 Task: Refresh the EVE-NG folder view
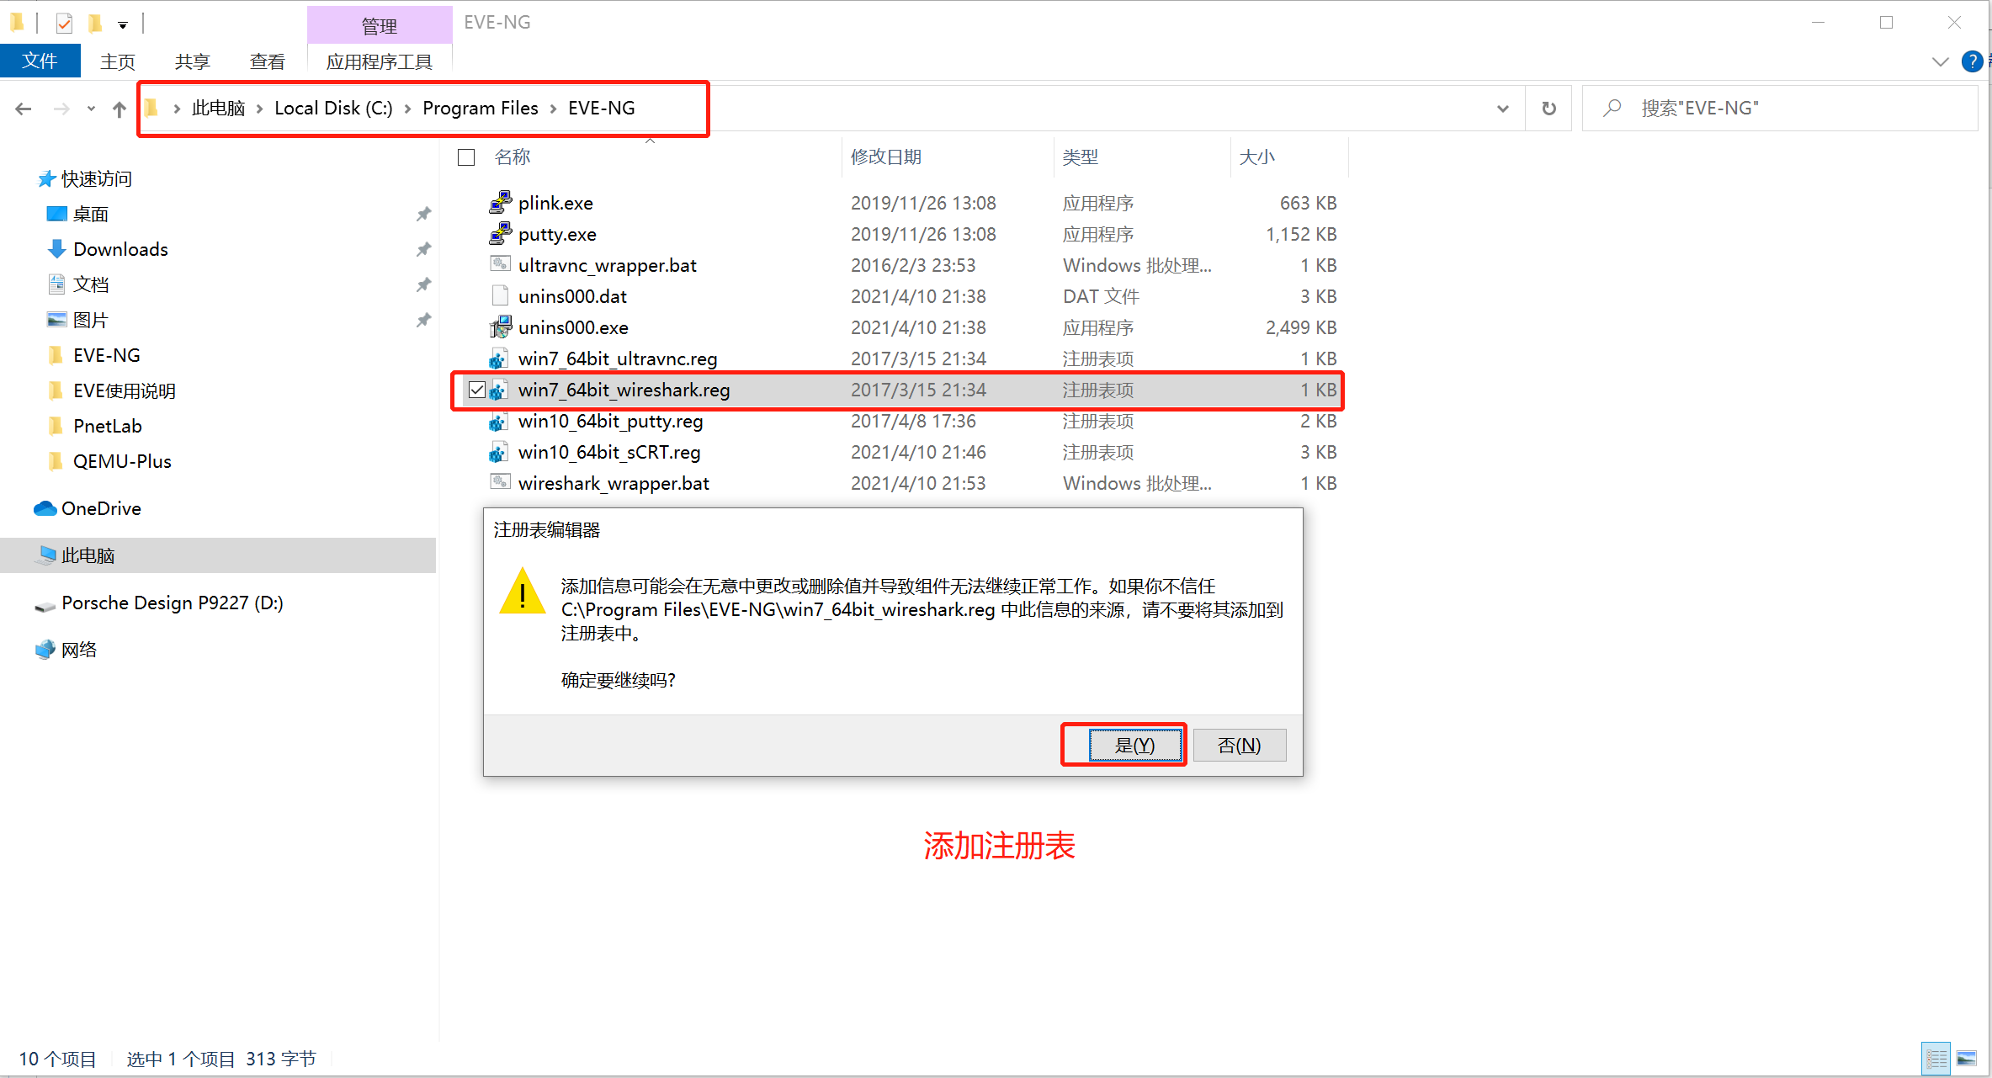coord(1548,109)
